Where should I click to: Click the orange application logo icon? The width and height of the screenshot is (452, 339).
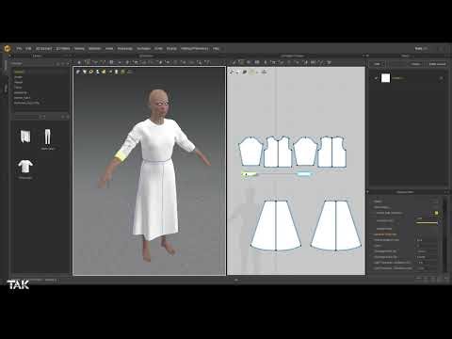(8, 49)
